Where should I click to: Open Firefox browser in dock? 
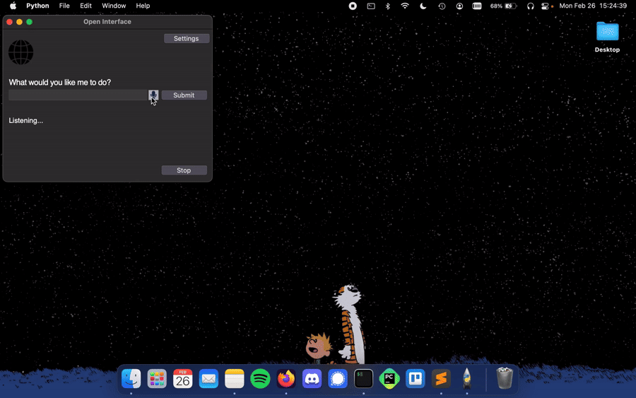click(x=286, y=378)
